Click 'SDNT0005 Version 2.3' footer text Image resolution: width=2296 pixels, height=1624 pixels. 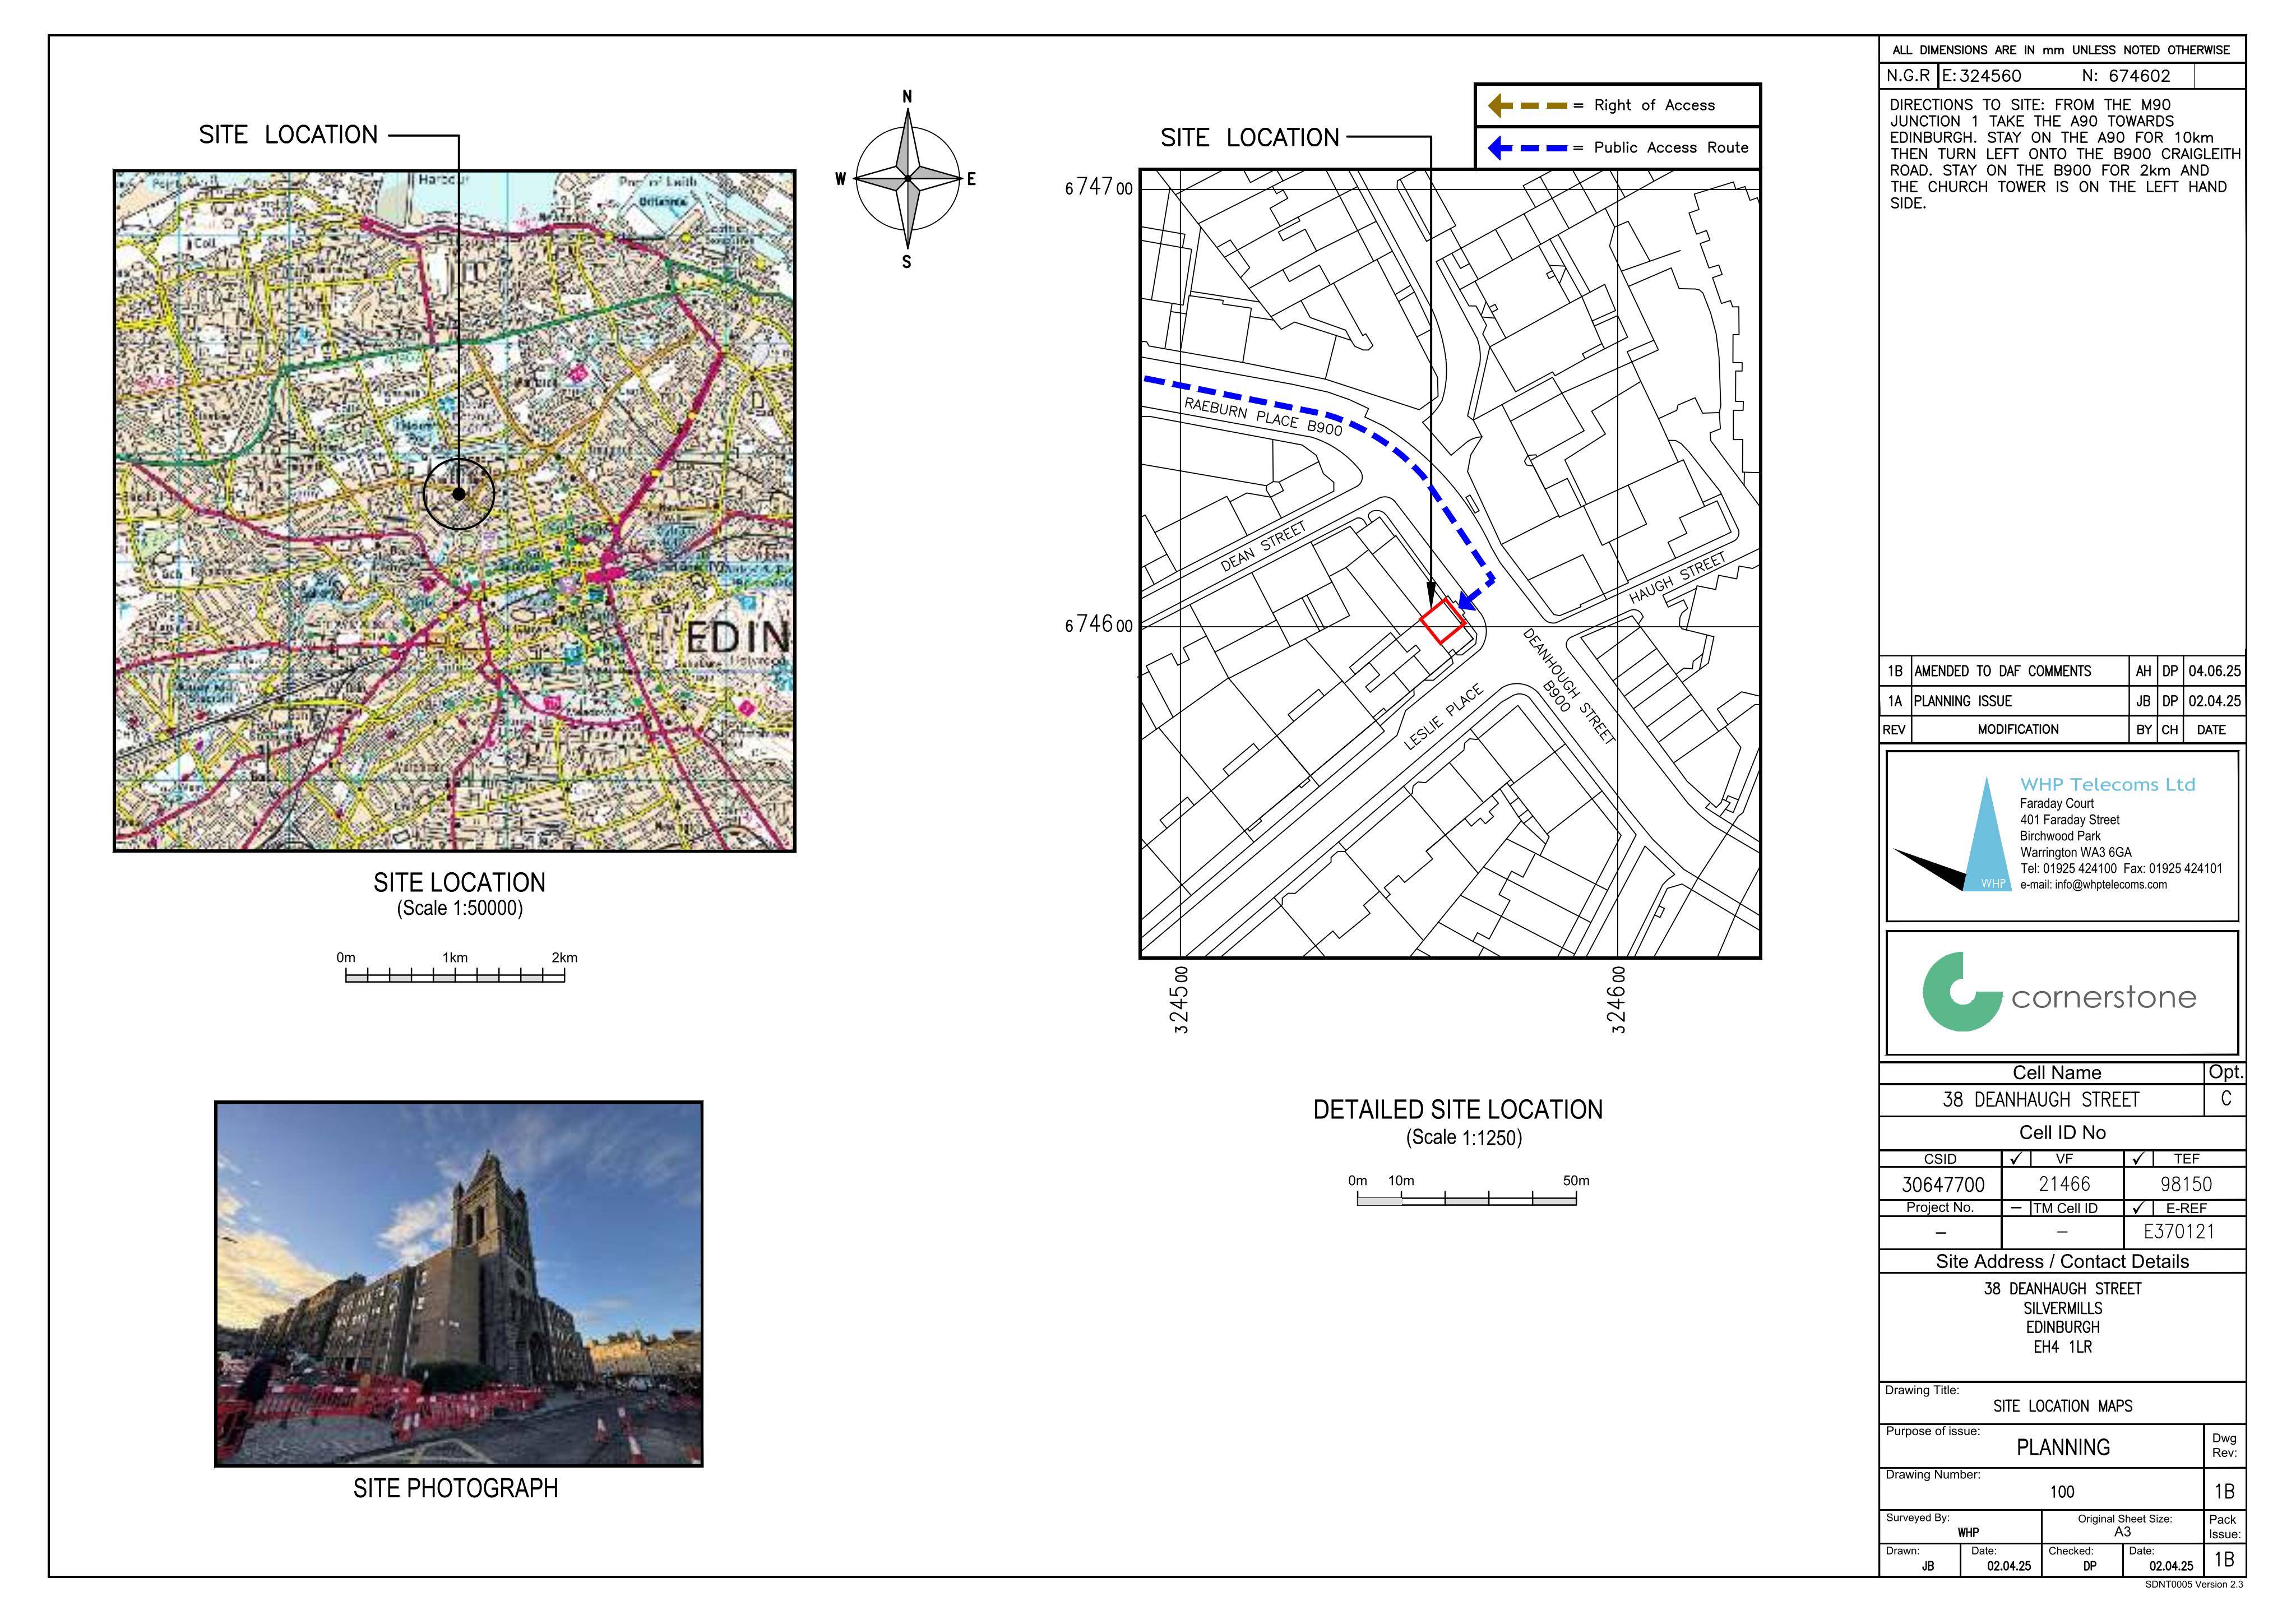[x=2194, y=1585]
